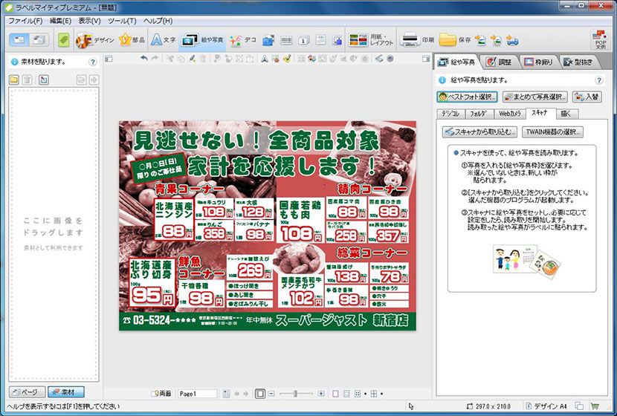Click the TWAIN機器の選択 button
The image size is (617, 416).
pyautogui.click(x=552, y=132)
